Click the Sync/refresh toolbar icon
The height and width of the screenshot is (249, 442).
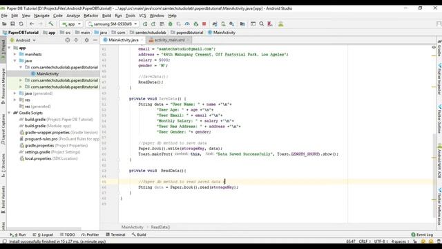21,24
